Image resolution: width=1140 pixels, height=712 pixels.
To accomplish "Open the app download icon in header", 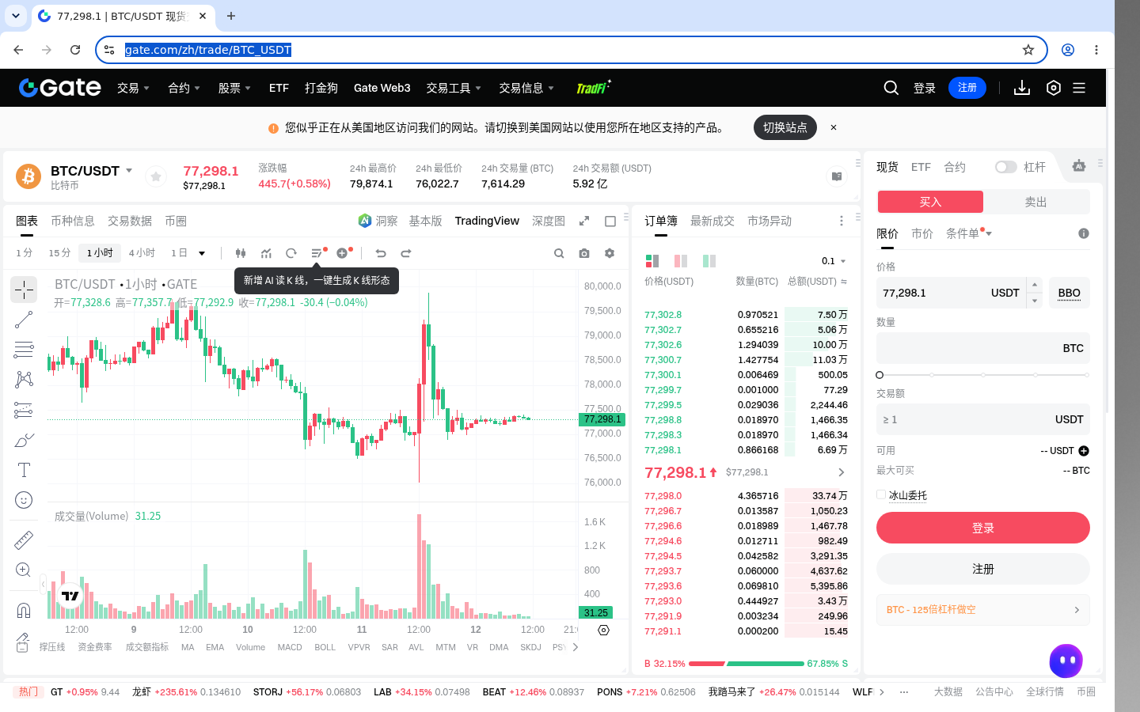I will click(1022, 88).
